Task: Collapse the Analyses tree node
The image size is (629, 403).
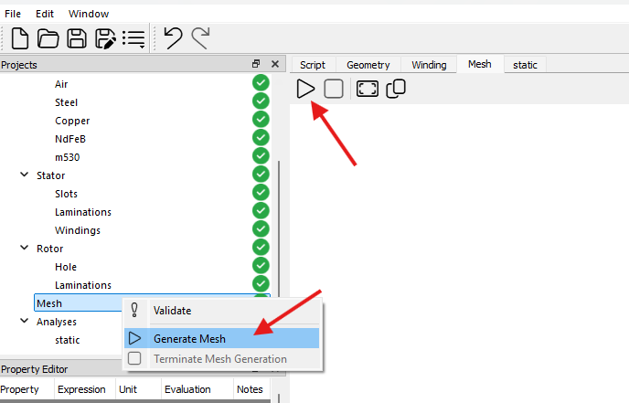Action: (25, 321)
